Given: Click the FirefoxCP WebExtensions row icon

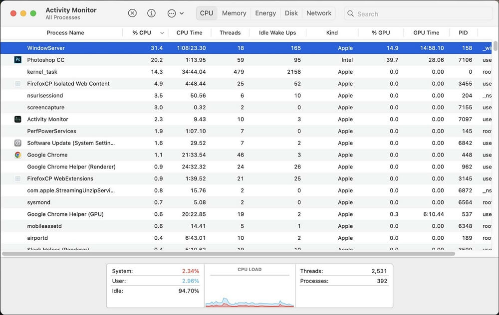Looking at the screenshot, I should (x=18, y=178).
